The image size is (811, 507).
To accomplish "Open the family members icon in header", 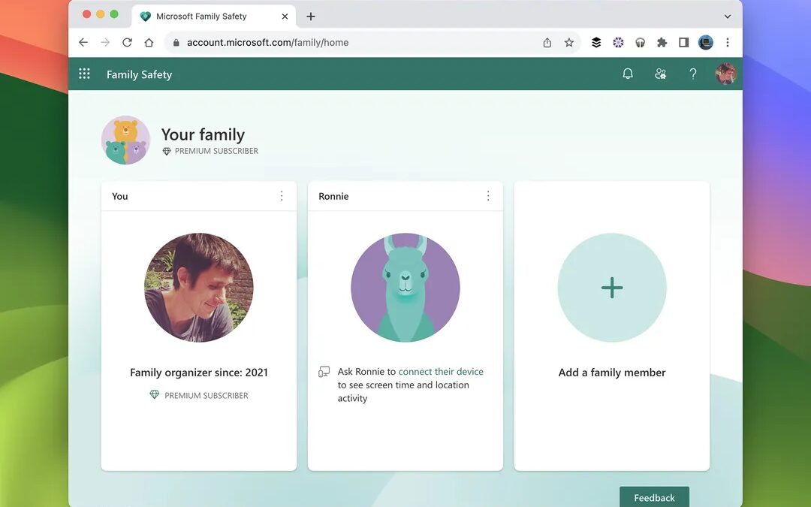I will point(660,74).
